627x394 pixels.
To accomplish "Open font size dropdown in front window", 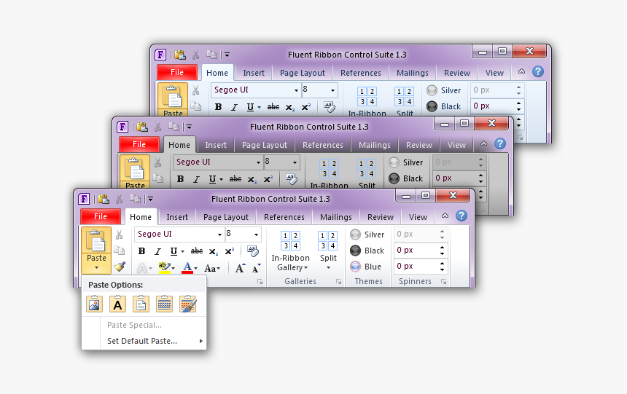I will tap(257, 235).
